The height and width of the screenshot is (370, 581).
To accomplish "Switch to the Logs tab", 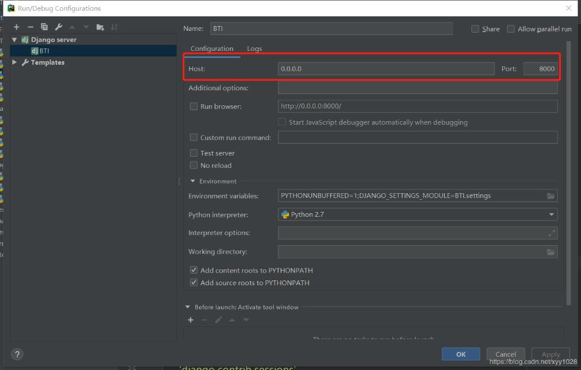I will coord(254,49).
